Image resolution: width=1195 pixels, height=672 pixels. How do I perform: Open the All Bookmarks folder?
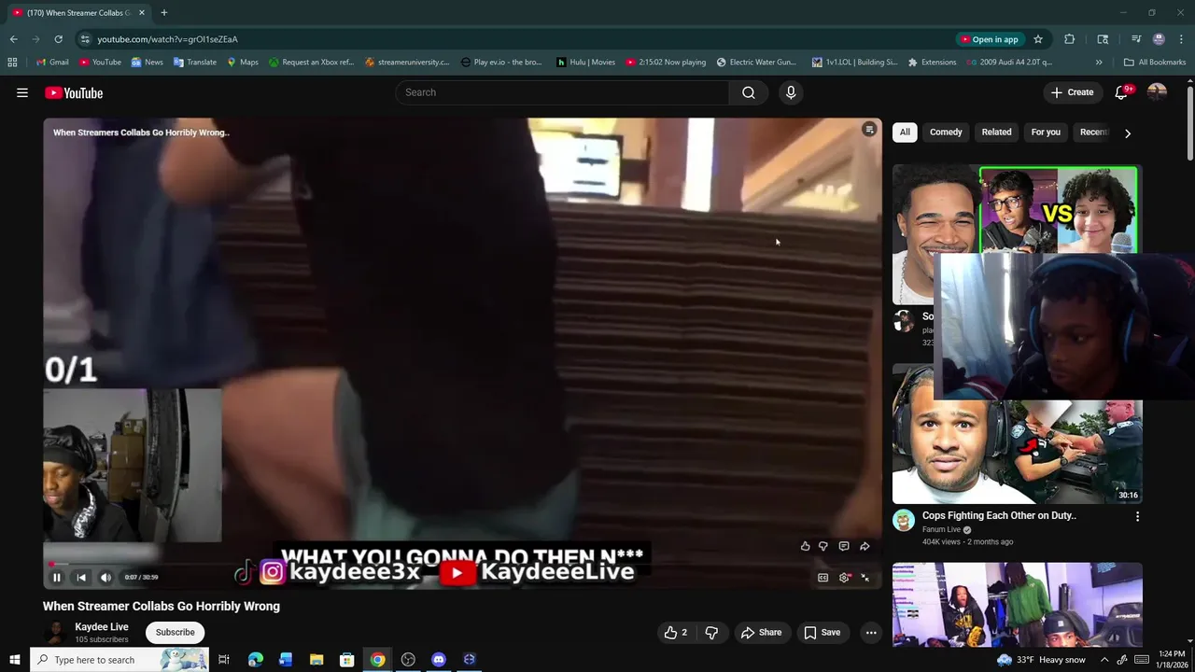1155,63
